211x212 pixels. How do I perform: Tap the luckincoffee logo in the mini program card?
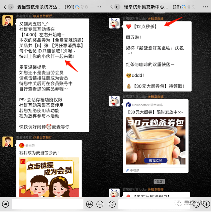pyautogui.click(x=128, y=105)
